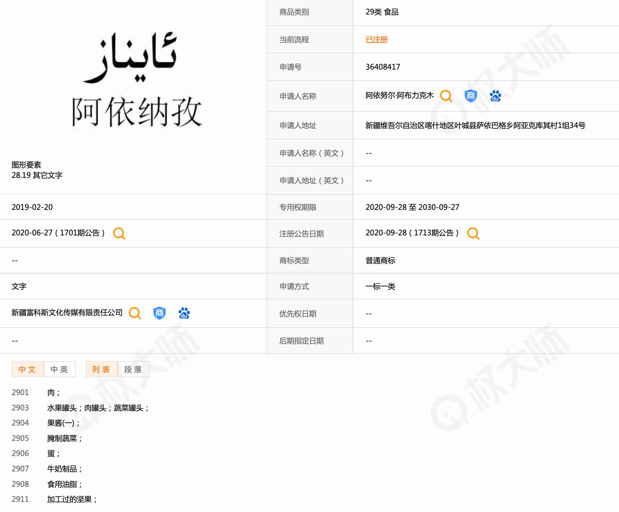Click search icon beside 新疆富科斯文化传媒有限责任公司

point(135,313)
